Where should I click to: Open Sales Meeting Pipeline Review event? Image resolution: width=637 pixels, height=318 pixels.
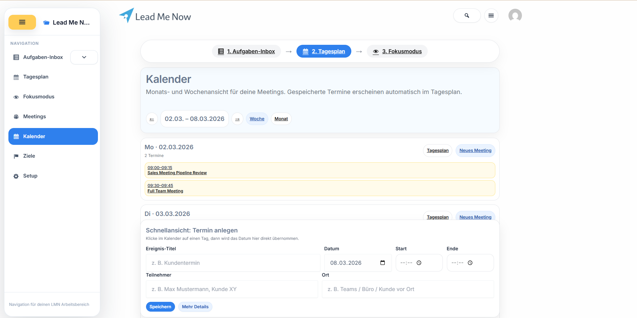pos(177,173)
